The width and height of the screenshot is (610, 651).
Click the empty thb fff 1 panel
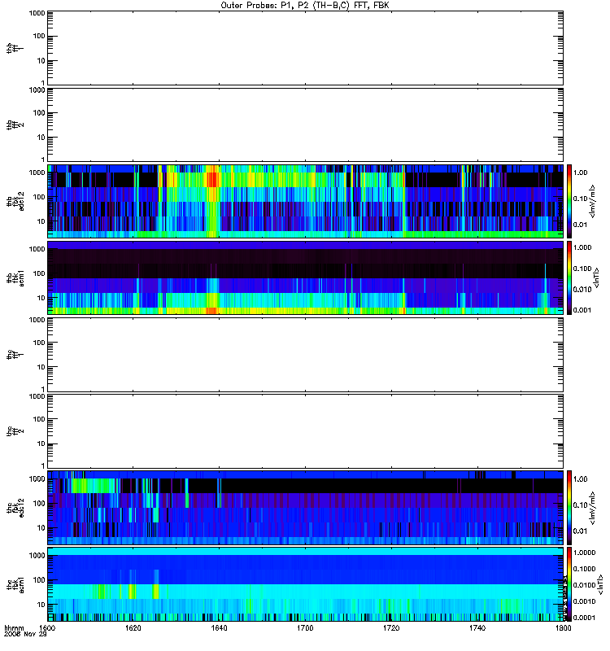pyautogui.click(x=306, y=48)
